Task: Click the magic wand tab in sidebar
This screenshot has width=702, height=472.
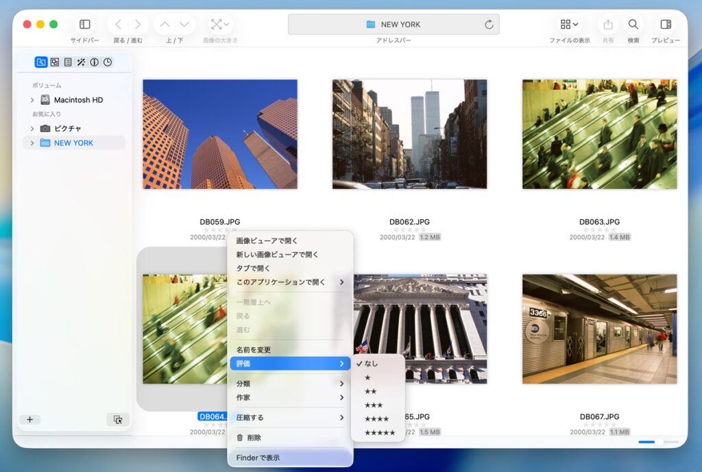Action: [81, 62]
